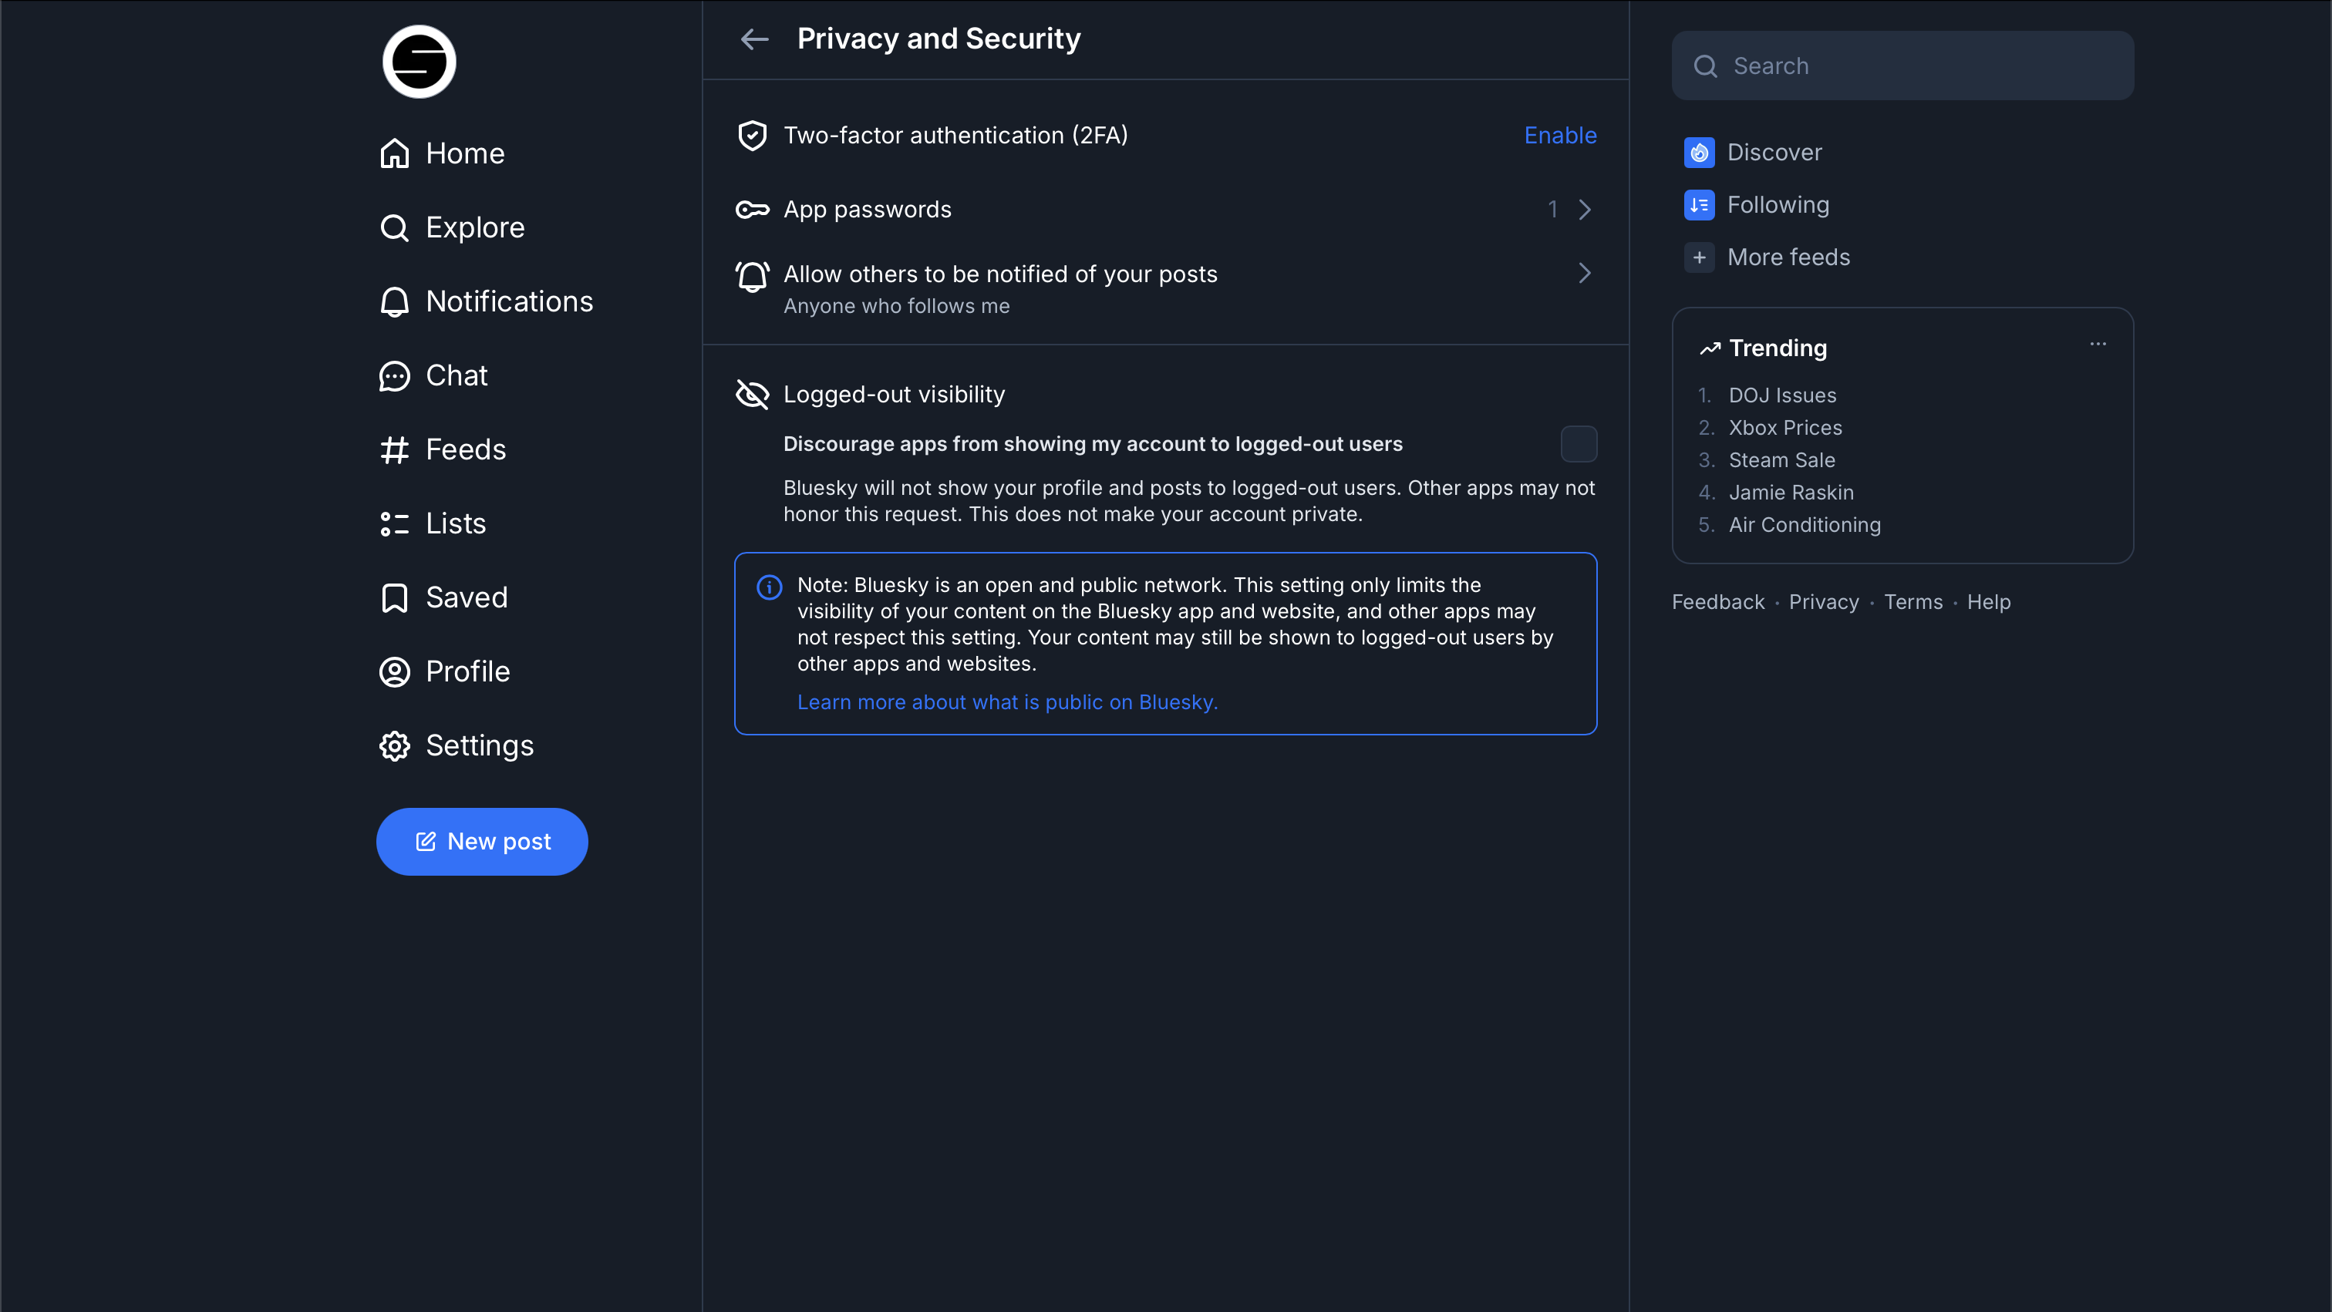Enable two-factor authentication

point(1560,136)
